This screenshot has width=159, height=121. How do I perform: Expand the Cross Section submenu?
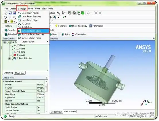(x=33, y=41)
